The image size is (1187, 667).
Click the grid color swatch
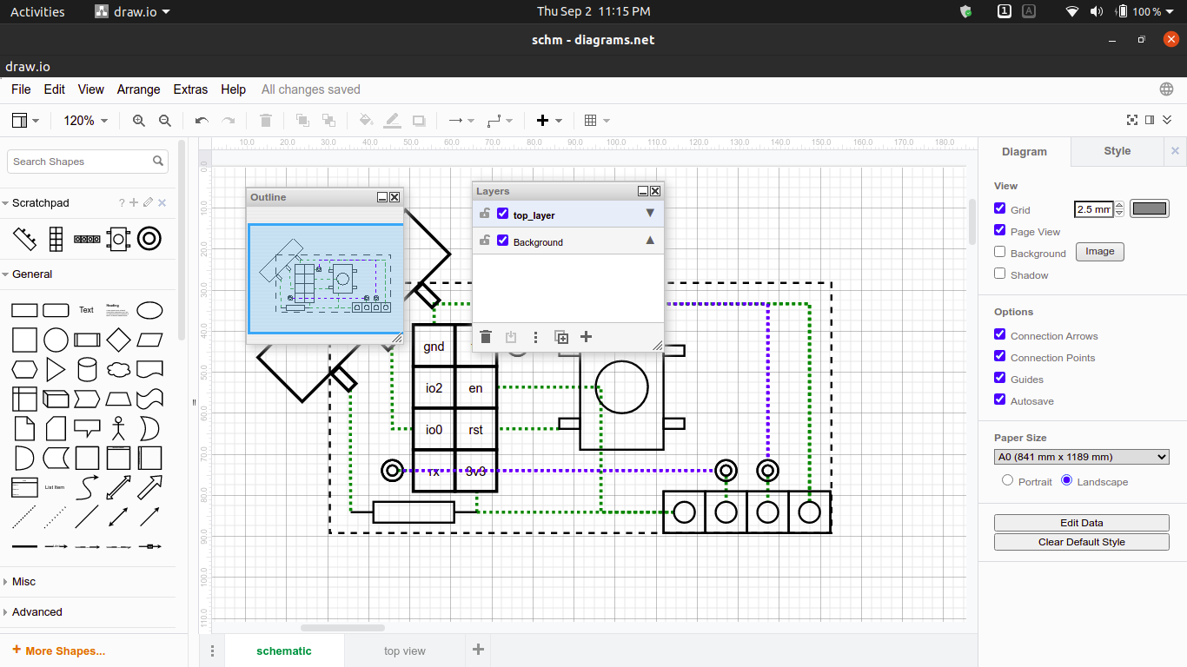[1150, 208]
